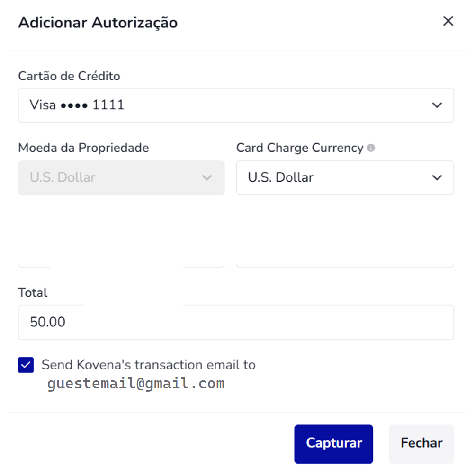This screenshot has height=474, width=475.
Task: Click the Moeda da Propriedade label
Action: coord(83,148)
